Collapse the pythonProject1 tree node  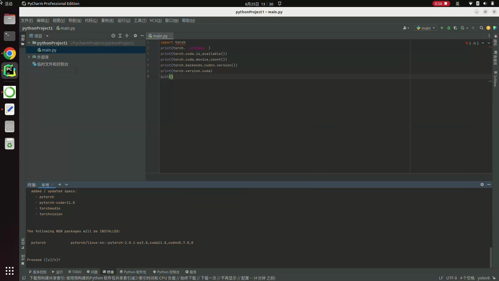point(29,43)
